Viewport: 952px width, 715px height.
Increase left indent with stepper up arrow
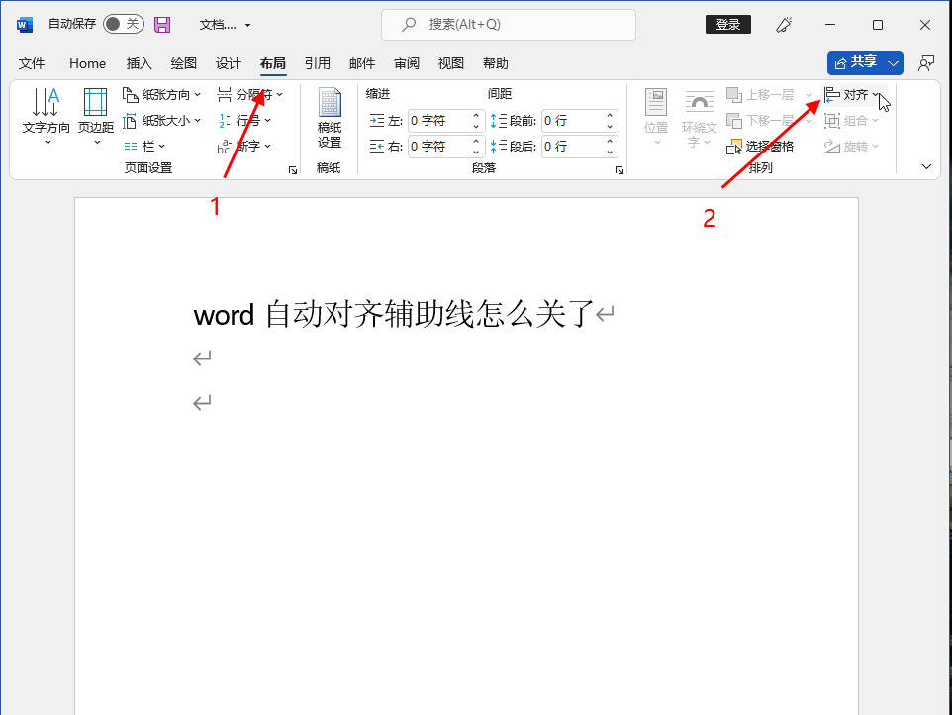click(x=476, y=116)
